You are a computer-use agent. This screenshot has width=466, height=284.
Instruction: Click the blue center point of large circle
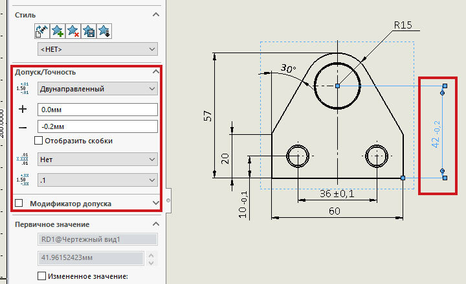pos(337,86)
